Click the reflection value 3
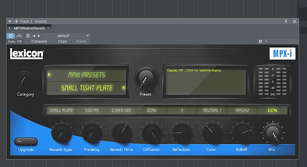The image size is (307, 167). [182, 111]
